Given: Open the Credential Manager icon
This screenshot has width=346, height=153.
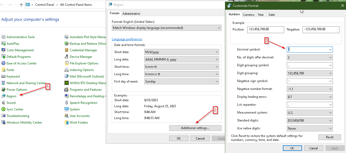Looking at the screenshot, I should tap(67, 50).
